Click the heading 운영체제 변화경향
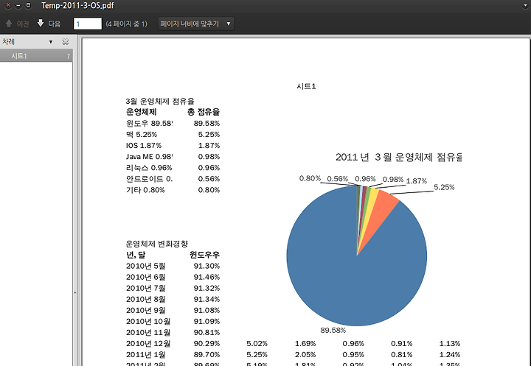The height and width of the screenshot is (366, 531). [x=156, y=244]
